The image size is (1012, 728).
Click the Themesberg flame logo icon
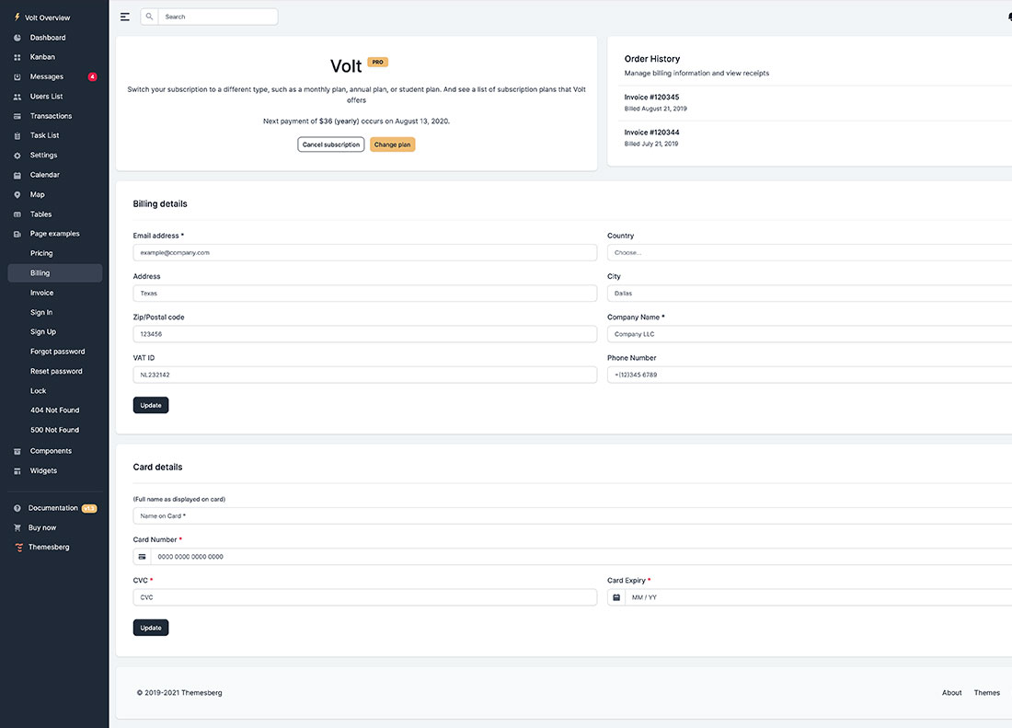tap(18, 547)
